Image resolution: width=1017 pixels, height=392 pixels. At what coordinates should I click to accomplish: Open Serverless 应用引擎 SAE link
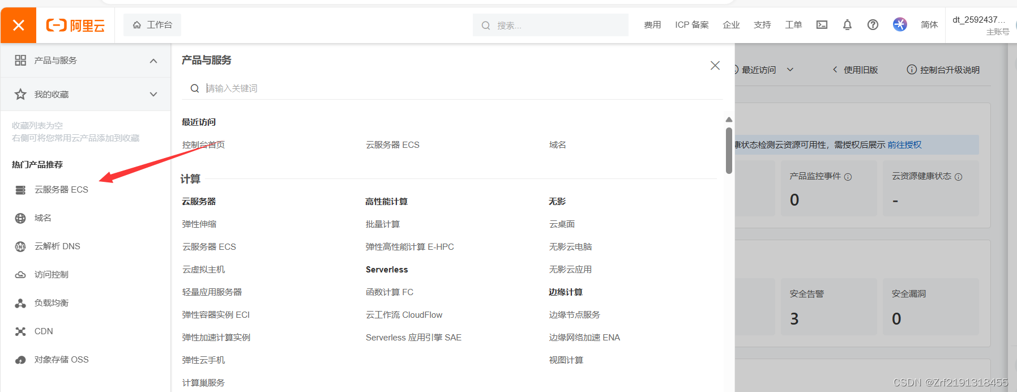click(x=413, y=338)
